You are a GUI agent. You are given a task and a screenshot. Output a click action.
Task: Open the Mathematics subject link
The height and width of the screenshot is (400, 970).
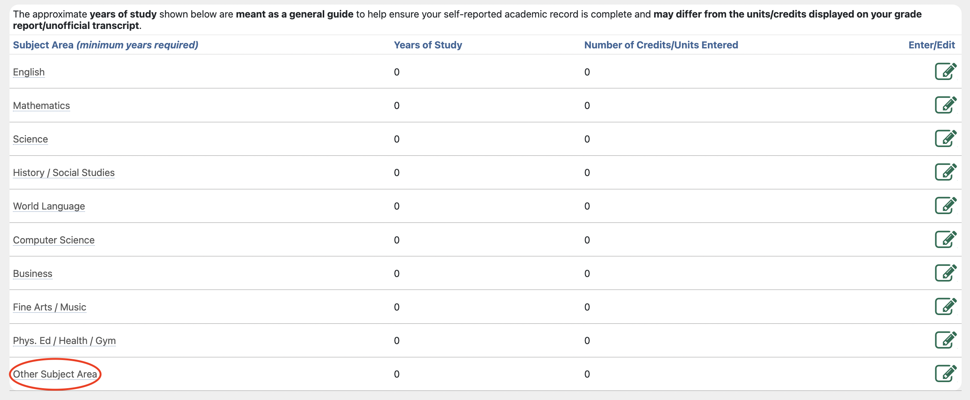pyautogui.click(x=42, y=106)
